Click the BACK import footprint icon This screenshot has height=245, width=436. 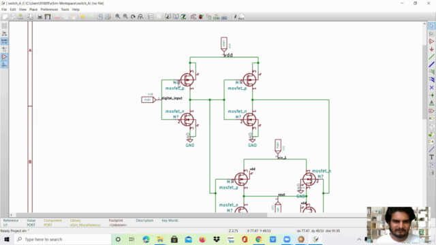(x=241, y=17)
